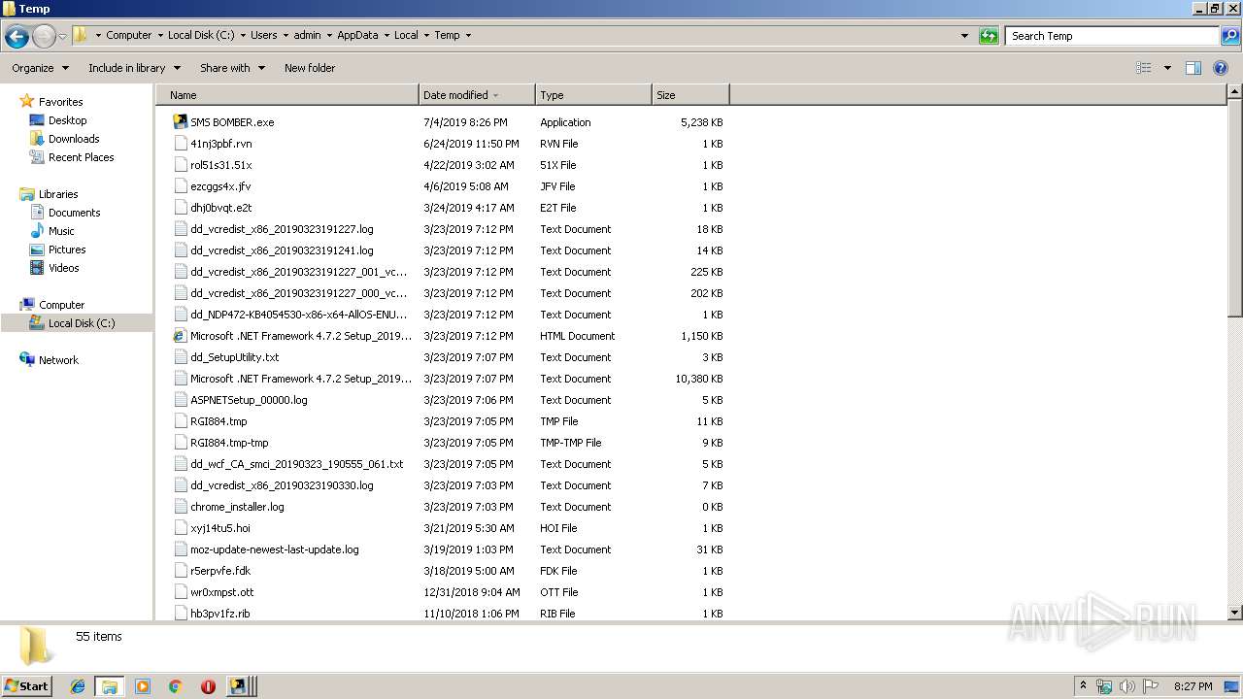This screenshot has height=699, width=1243.
Task: Click into the Search Temp field
Action: (x=1112, y=36)
